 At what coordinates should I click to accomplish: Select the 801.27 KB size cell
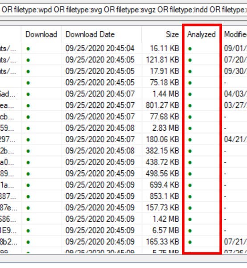(x=162, y=105)
